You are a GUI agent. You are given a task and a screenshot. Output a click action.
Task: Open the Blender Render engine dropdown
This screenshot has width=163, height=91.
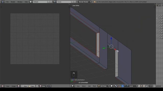click(85, 2)
